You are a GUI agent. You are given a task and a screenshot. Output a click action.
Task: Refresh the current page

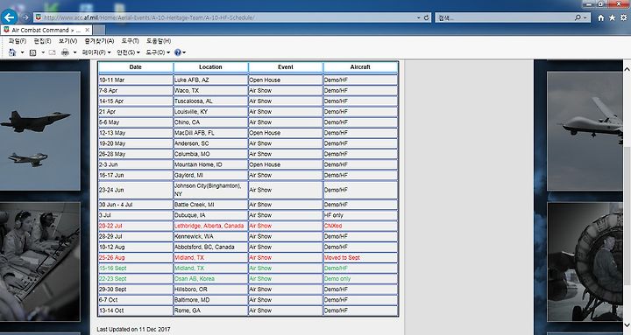click(427, 17)
